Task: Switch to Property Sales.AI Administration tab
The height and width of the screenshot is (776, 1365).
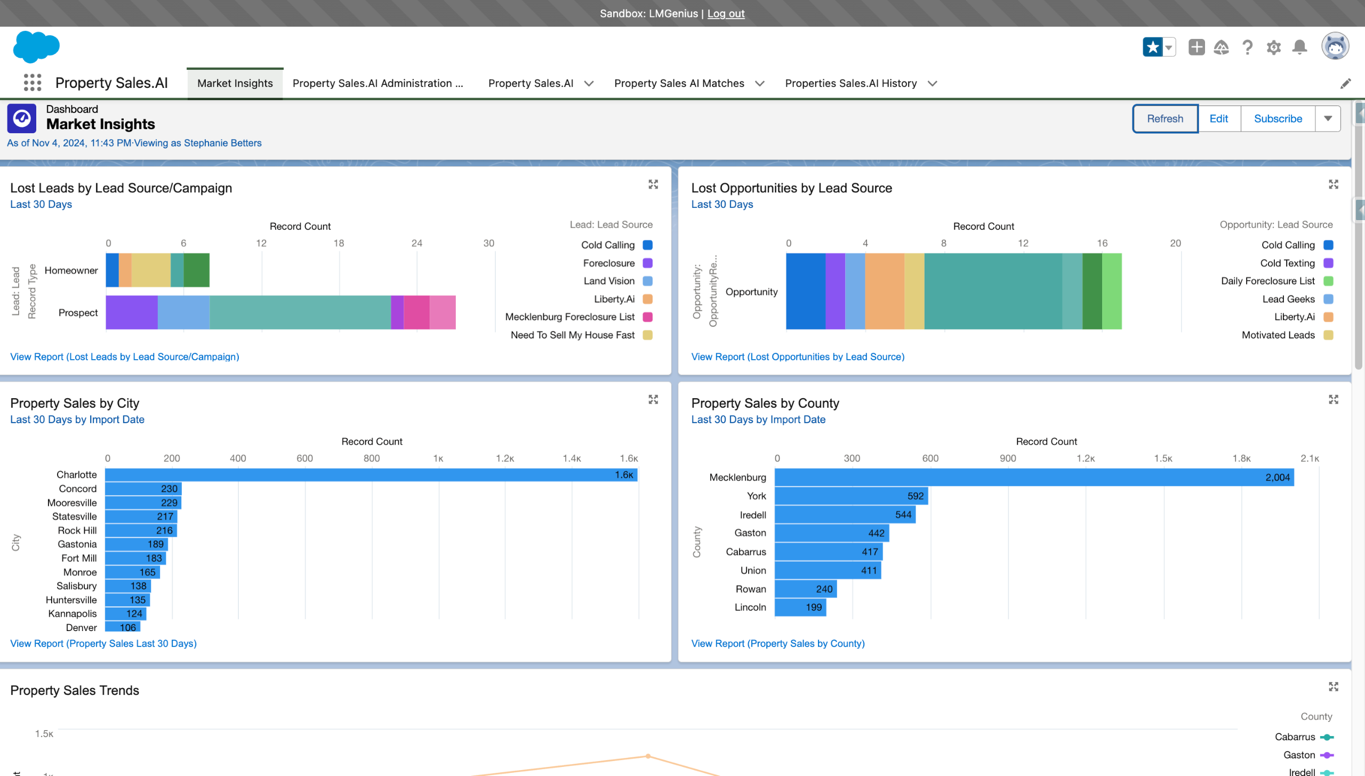Action: tap(378, 84)
